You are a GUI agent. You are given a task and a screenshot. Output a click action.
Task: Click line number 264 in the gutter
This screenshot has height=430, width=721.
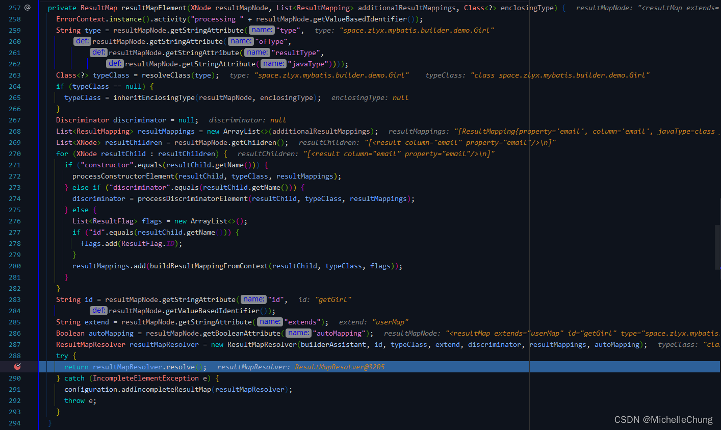pyautogui.click(x=15, y=86)
